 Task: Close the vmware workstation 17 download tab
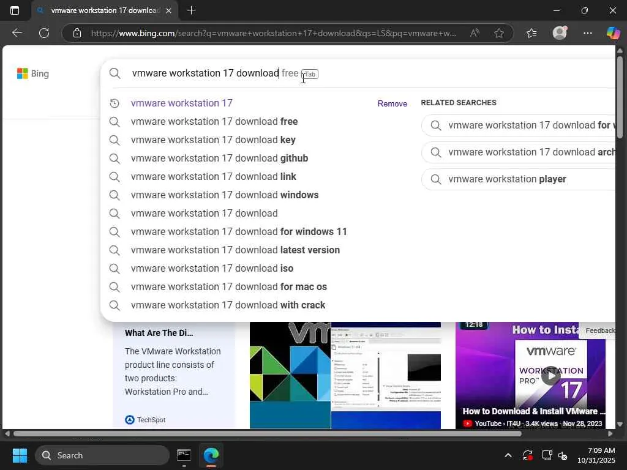(x=169, y=11)
